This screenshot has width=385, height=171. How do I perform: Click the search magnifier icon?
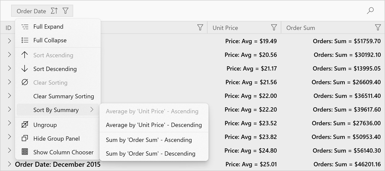[x=370, y=11]
